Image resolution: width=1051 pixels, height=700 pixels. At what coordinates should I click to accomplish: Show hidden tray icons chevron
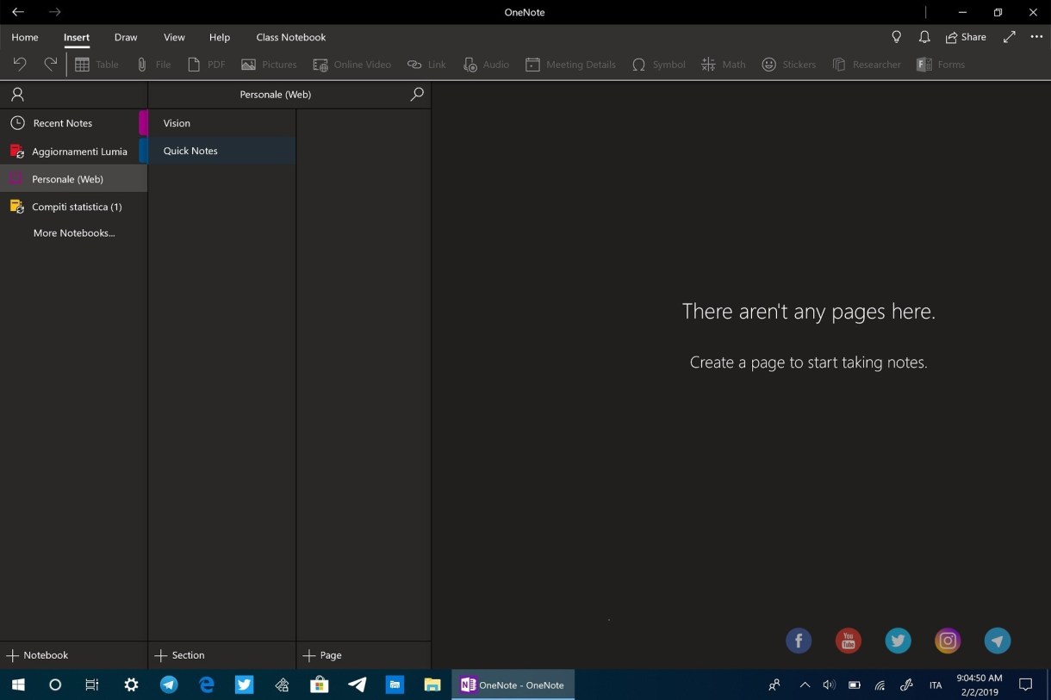coord(805,685)
